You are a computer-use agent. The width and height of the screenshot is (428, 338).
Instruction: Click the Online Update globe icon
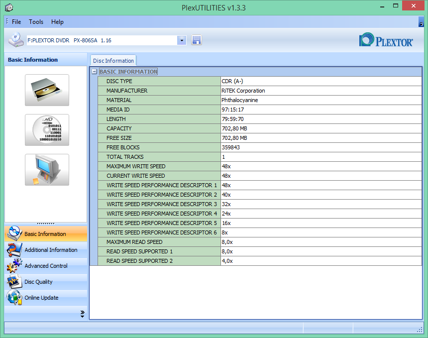pyautogui.click(x=14, y=297)
